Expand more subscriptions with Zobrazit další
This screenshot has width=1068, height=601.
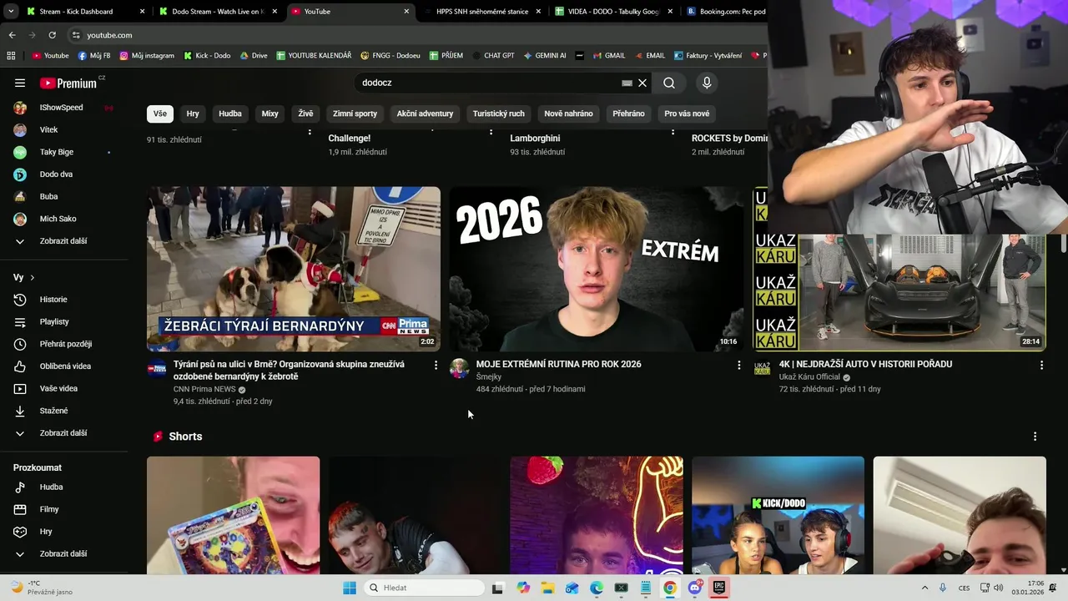tap(64, 241)
